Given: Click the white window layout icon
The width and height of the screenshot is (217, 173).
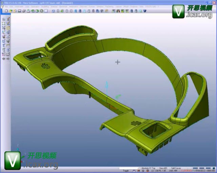Looking at the screenshot, I should tap(46, 11).
